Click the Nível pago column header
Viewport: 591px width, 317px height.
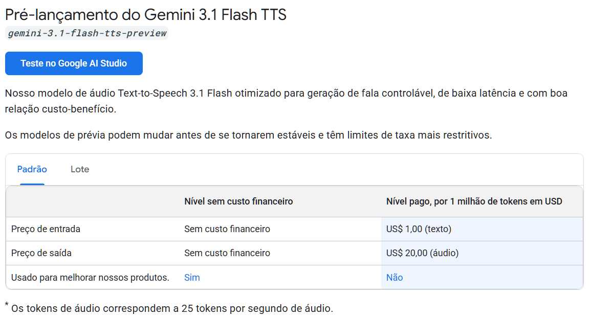point(474,201)
